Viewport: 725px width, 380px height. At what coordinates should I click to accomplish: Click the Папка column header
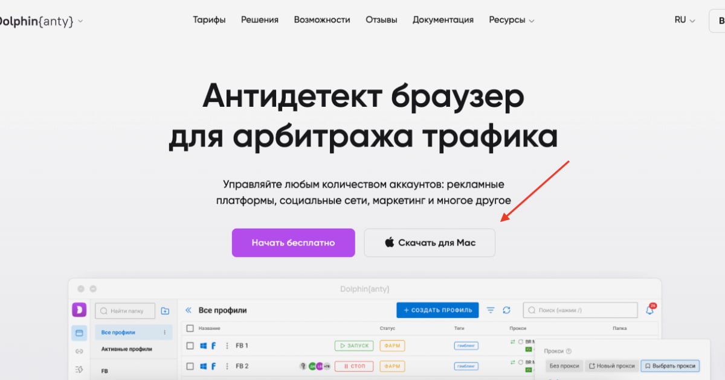619,328
